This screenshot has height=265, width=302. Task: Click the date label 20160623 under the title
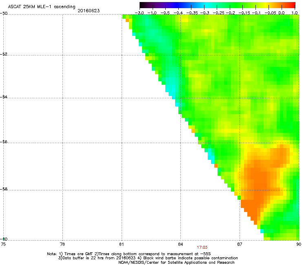(x=89, y=11)
